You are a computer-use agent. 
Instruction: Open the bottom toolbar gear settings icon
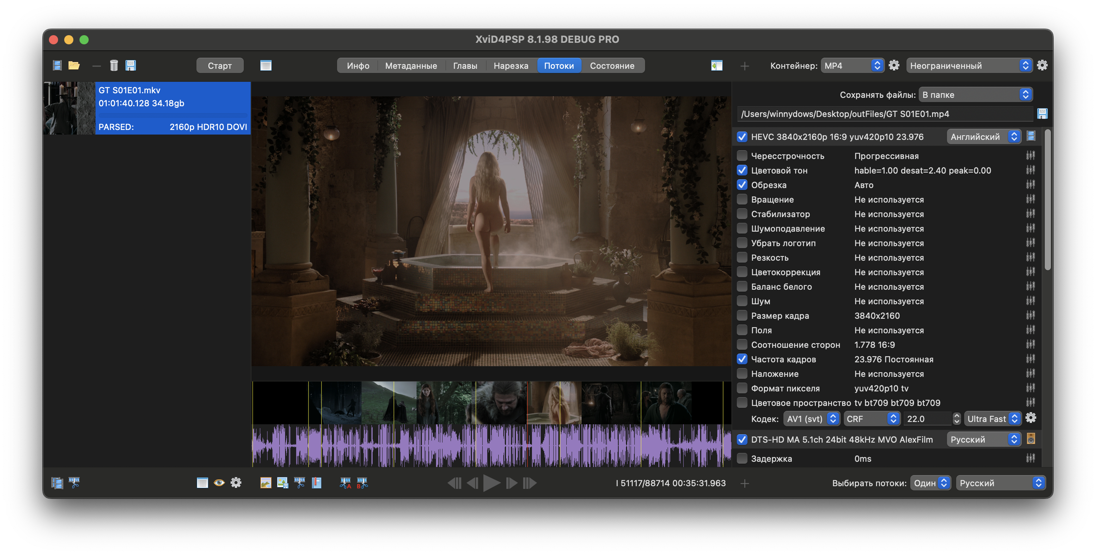pyautogui.click(x=236, y=483)
